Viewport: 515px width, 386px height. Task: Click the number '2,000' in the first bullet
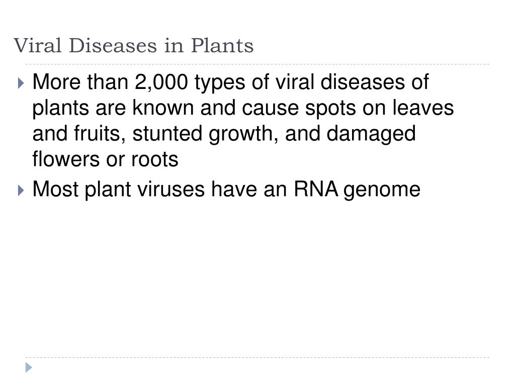click(161, 82)
